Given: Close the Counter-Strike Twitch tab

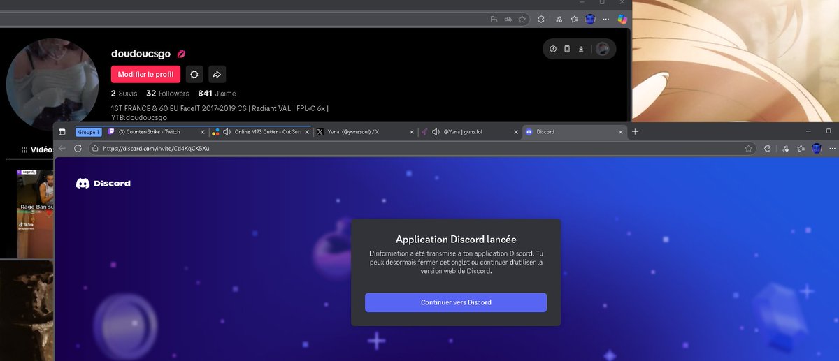Looking at the screenshot, I should coord(203,131).
